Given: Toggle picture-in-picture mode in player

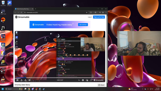Looking at the screenshot, I should (87, 80).
